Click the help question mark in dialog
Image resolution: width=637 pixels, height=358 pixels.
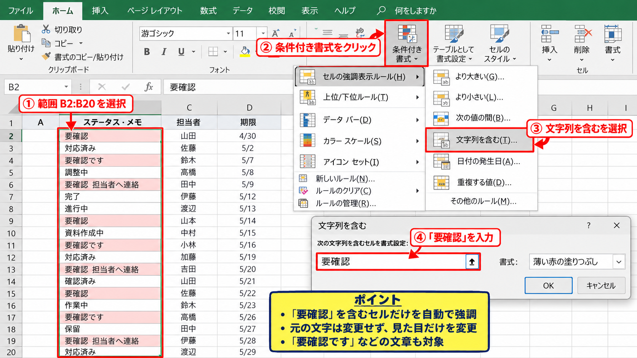point(589,226)
